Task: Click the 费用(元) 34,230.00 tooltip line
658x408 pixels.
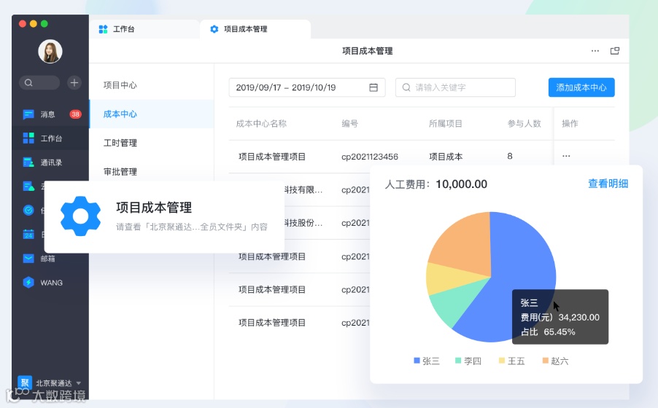Action: tap(560, 318)
